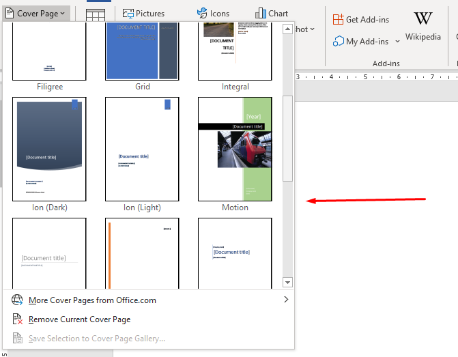
Task: Click the Table grid icon
Action: pos(96,14)
